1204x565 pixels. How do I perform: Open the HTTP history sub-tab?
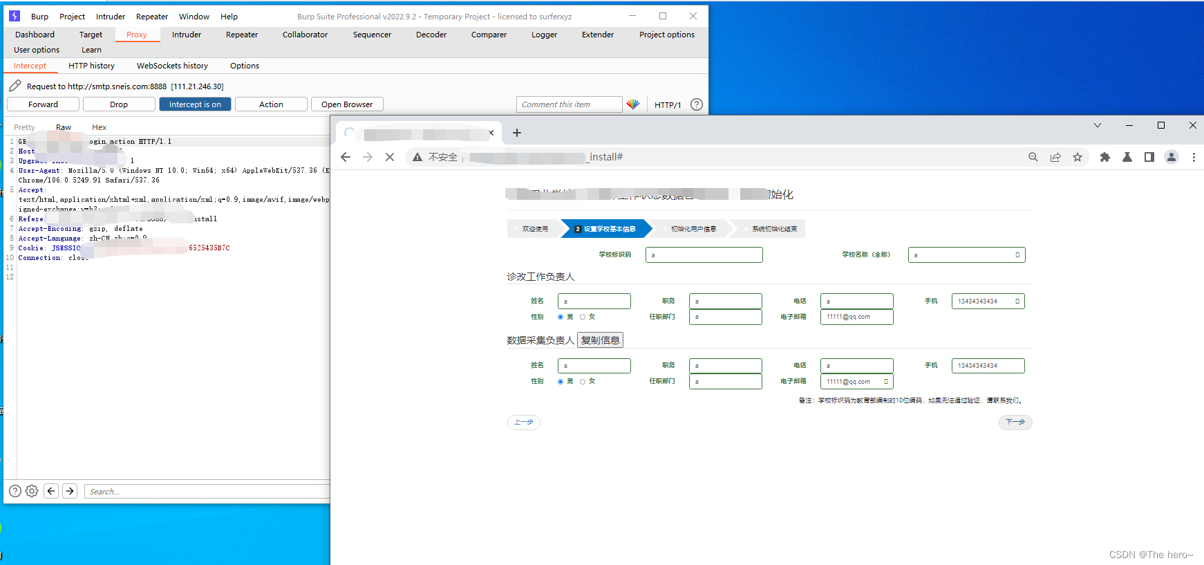click(91, 66)
